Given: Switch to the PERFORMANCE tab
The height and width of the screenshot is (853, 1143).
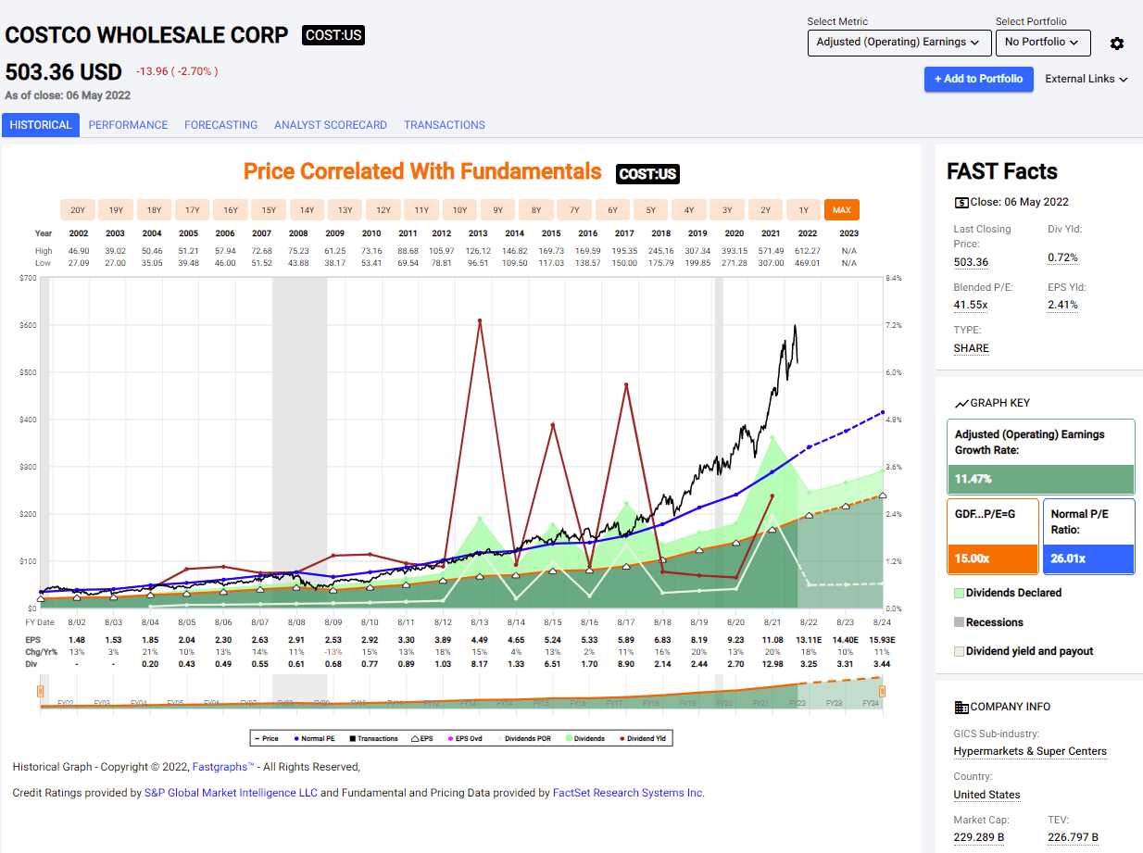Looking at the screenshot, I should click(128, 124).
